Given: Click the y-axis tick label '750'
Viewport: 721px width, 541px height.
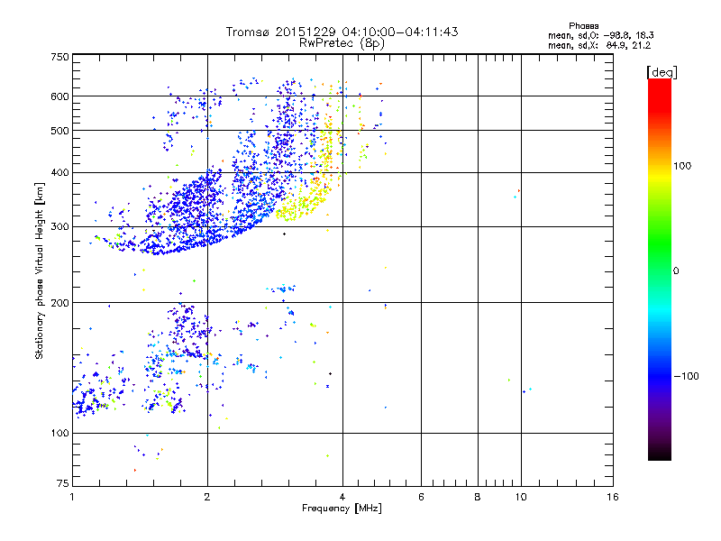Looking at the screenshot, I should [59, 57].
